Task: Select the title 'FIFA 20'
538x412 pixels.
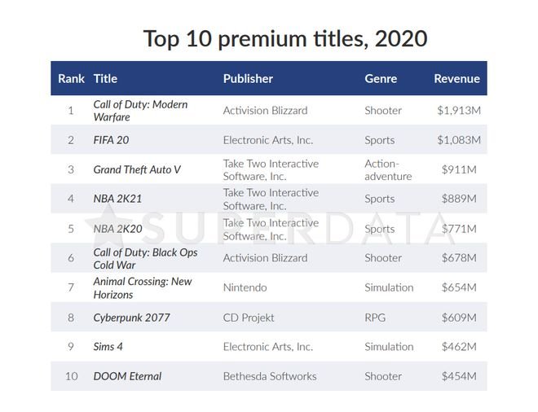Action: click(111, 140)
